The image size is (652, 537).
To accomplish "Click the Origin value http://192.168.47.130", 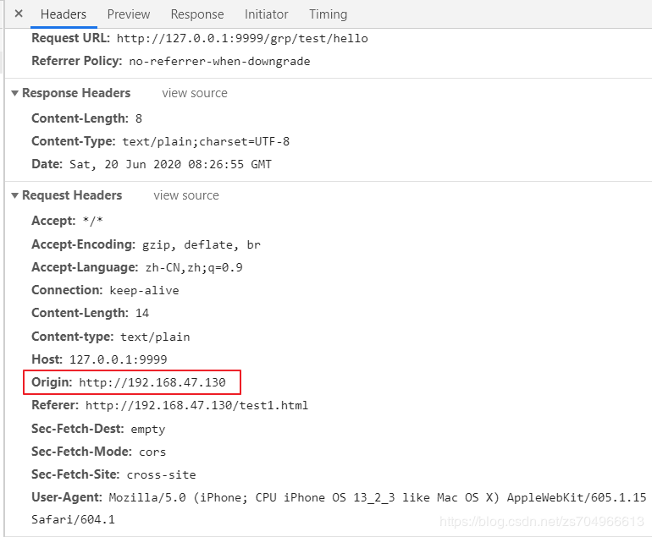I will point(152,382).
